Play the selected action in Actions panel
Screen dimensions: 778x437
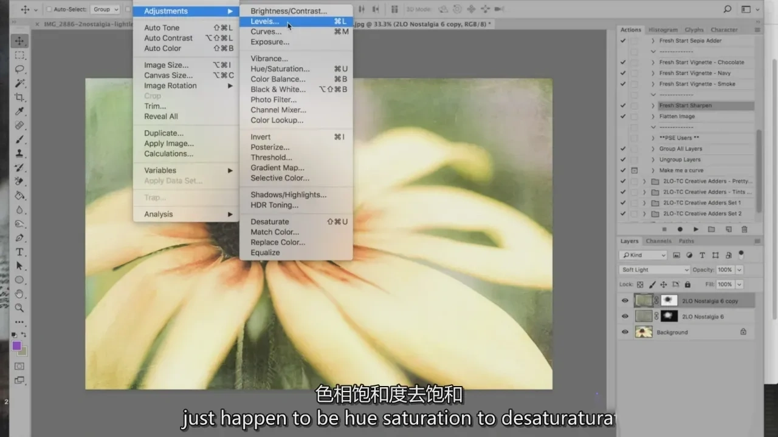[x=696, y=229]
